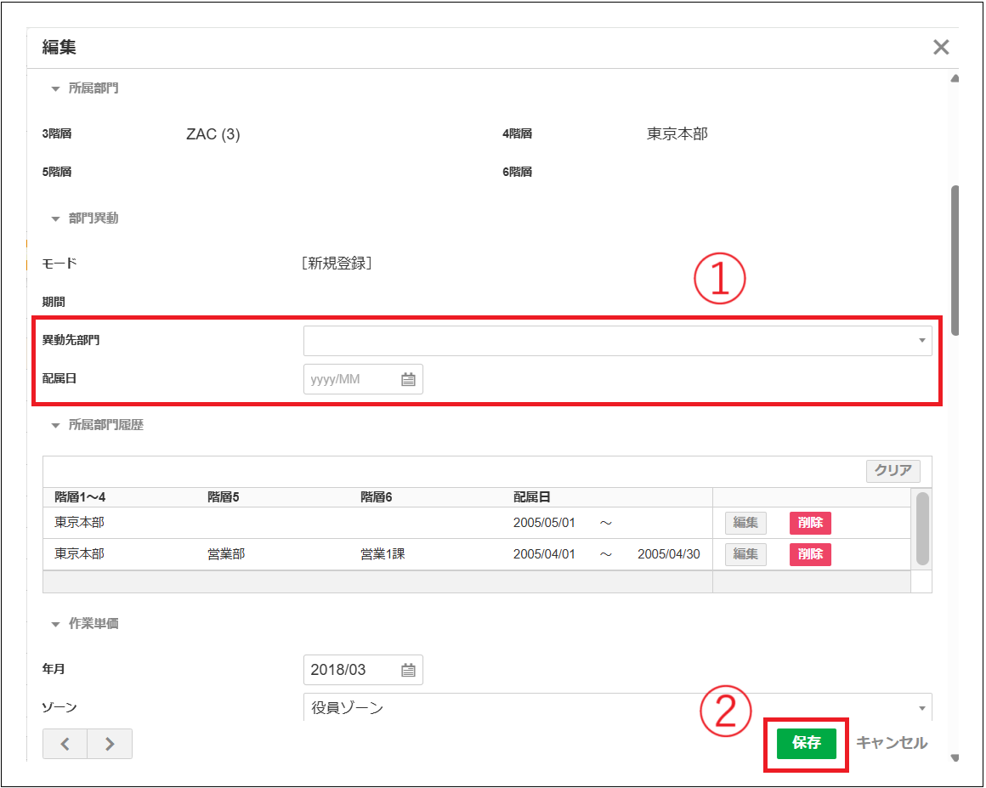The image size is (986, 788).
Task: Click the キャンセル link
Action: (x=892, y=743)
